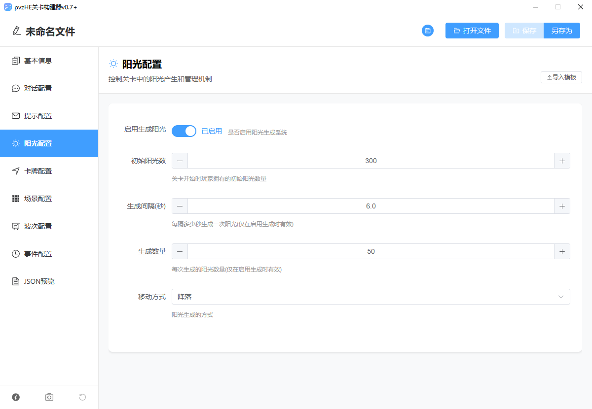This screenshot has height=409, width=592.
Task: Click the info icon in sidebar footer
Action: pyautogui.click(x=16, y=397)
